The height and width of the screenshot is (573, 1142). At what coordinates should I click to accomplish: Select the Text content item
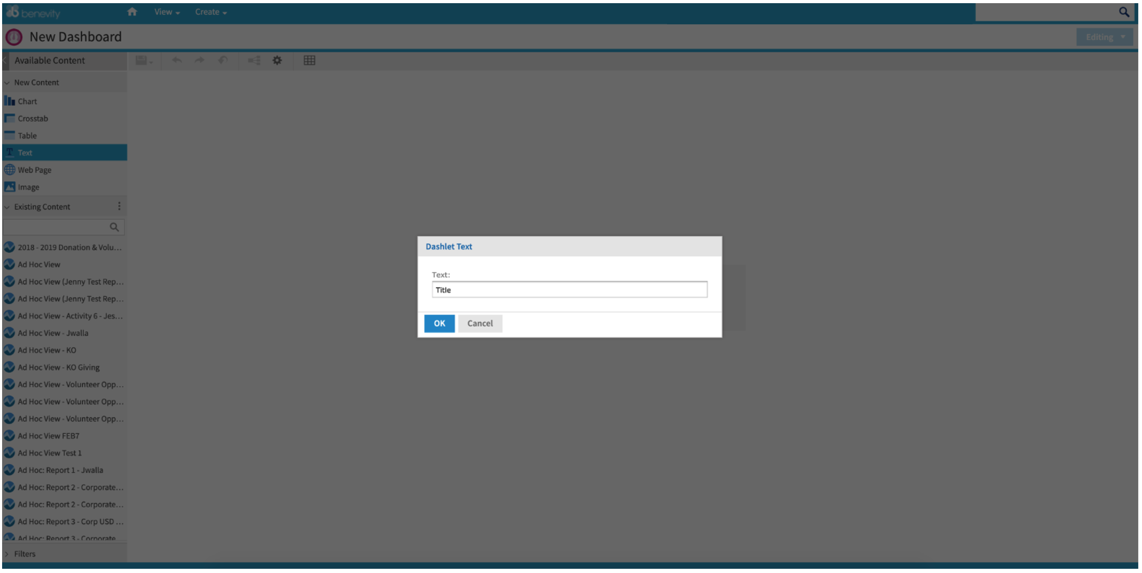[64, 152]
